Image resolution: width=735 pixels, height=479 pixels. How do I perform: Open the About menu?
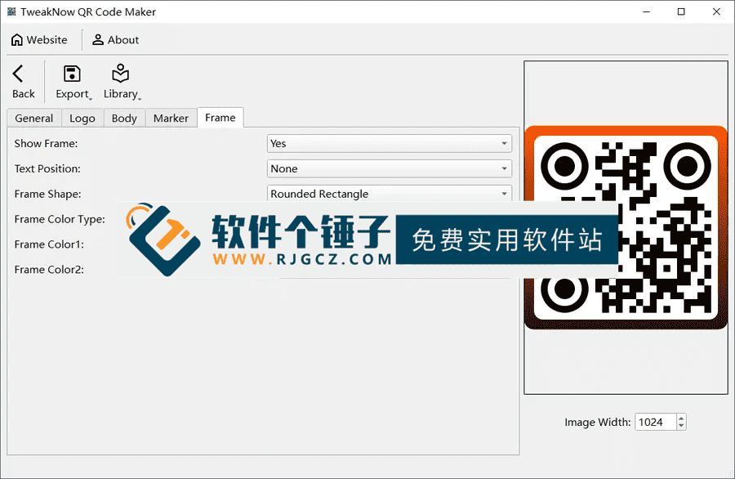(115, 39)
